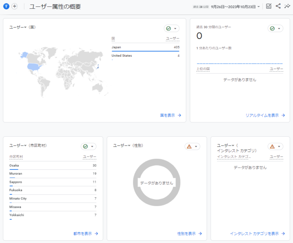Click the share report icon

click(278, 6)
